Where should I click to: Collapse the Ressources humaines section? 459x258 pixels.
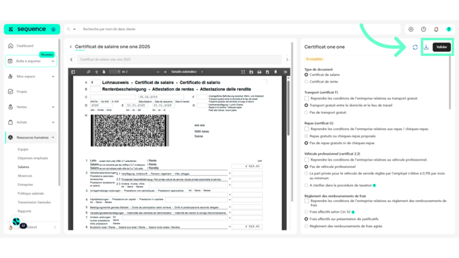53,137
